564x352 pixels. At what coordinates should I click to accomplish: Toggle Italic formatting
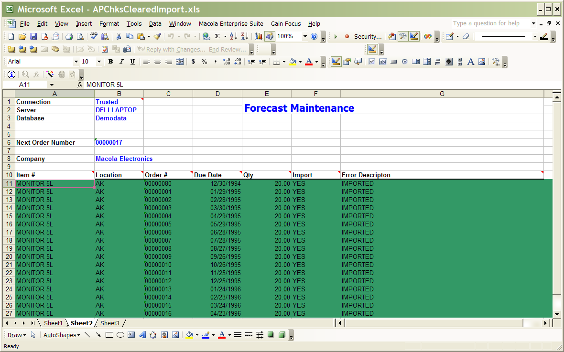pos(121,62)
